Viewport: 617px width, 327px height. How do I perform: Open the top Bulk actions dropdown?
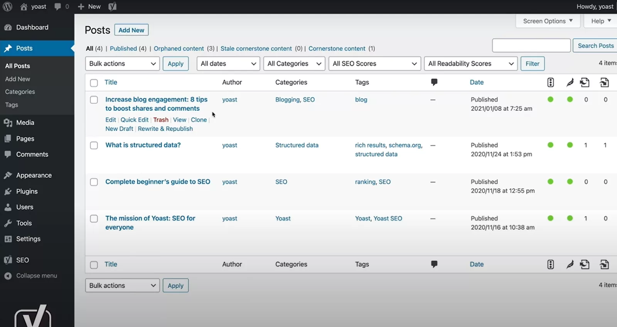[x=123, y=63]
